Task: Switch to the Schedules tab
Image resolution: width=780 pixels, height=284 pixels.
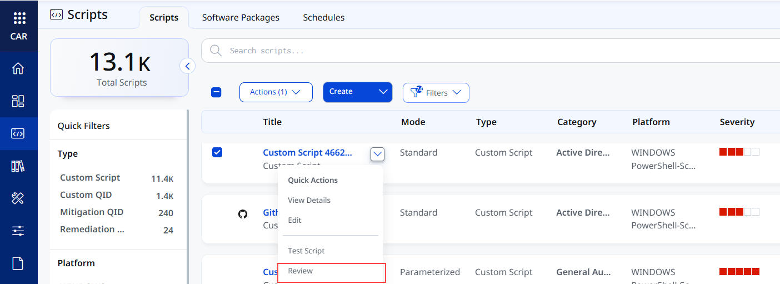Action: pos(324,17)
